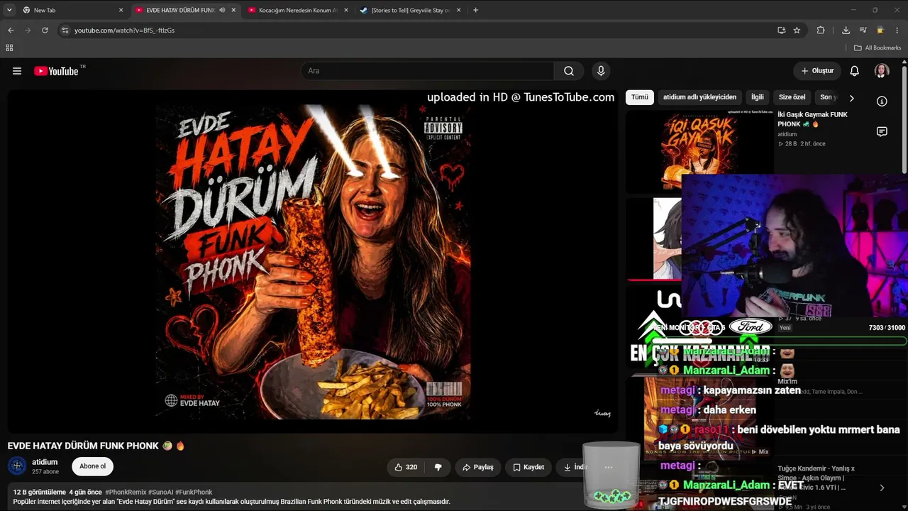Mute the audio on the EVDE HATAY DÜRÜM tab
Screen dimensions: 908x511
(x=222, y=10)
